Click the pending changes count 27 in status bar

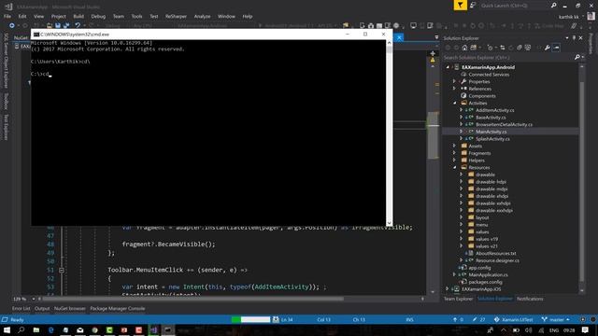tap(478, 319)
